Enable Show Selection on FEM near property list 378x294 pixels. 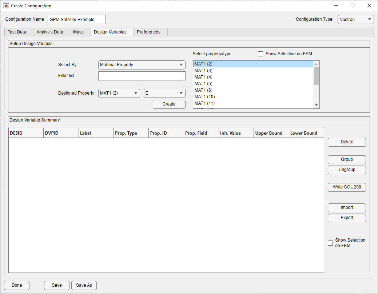click(260, 54)
